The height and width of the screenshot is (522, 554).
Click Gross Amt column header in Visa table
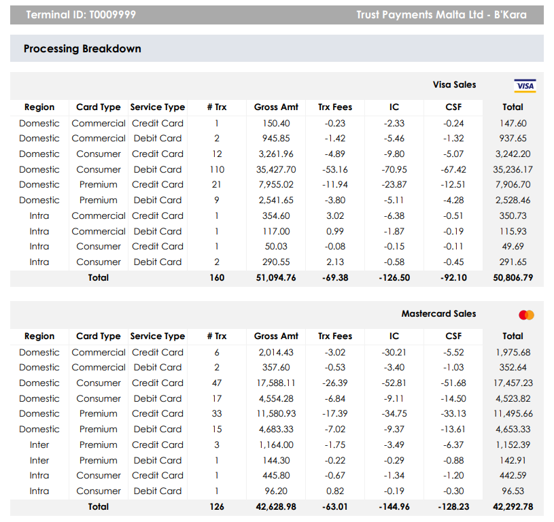click(x=276, y=107)
